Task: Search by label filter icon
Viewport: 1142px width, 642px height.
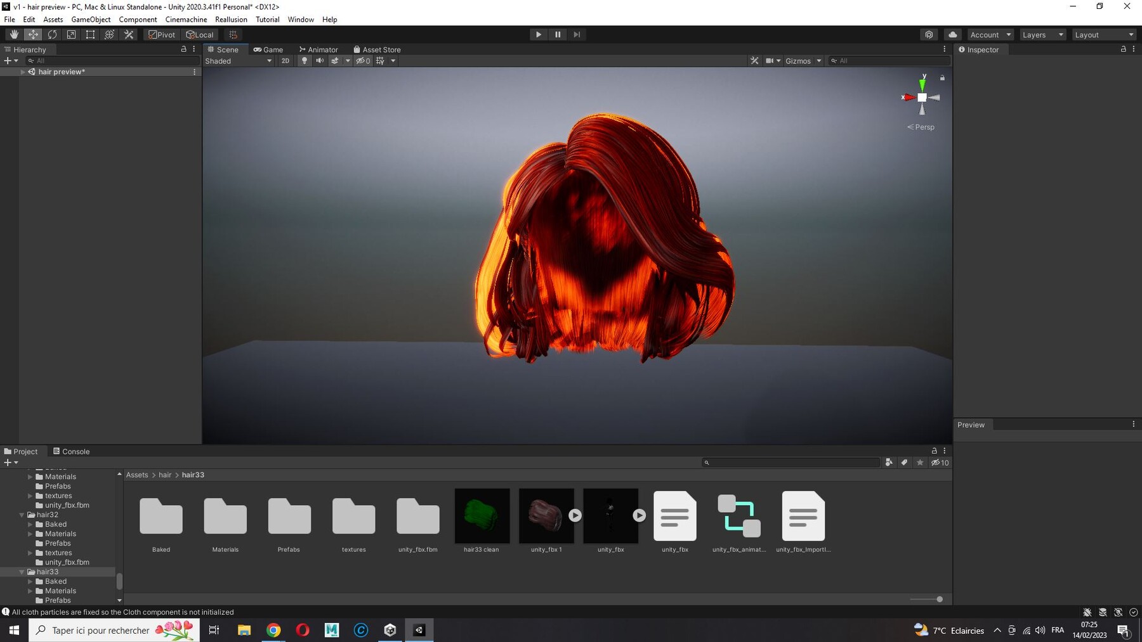Action: click(x=905, y=463)
